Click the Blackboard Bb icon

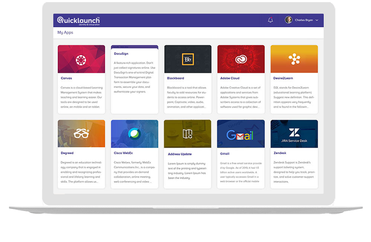[188, 59]
